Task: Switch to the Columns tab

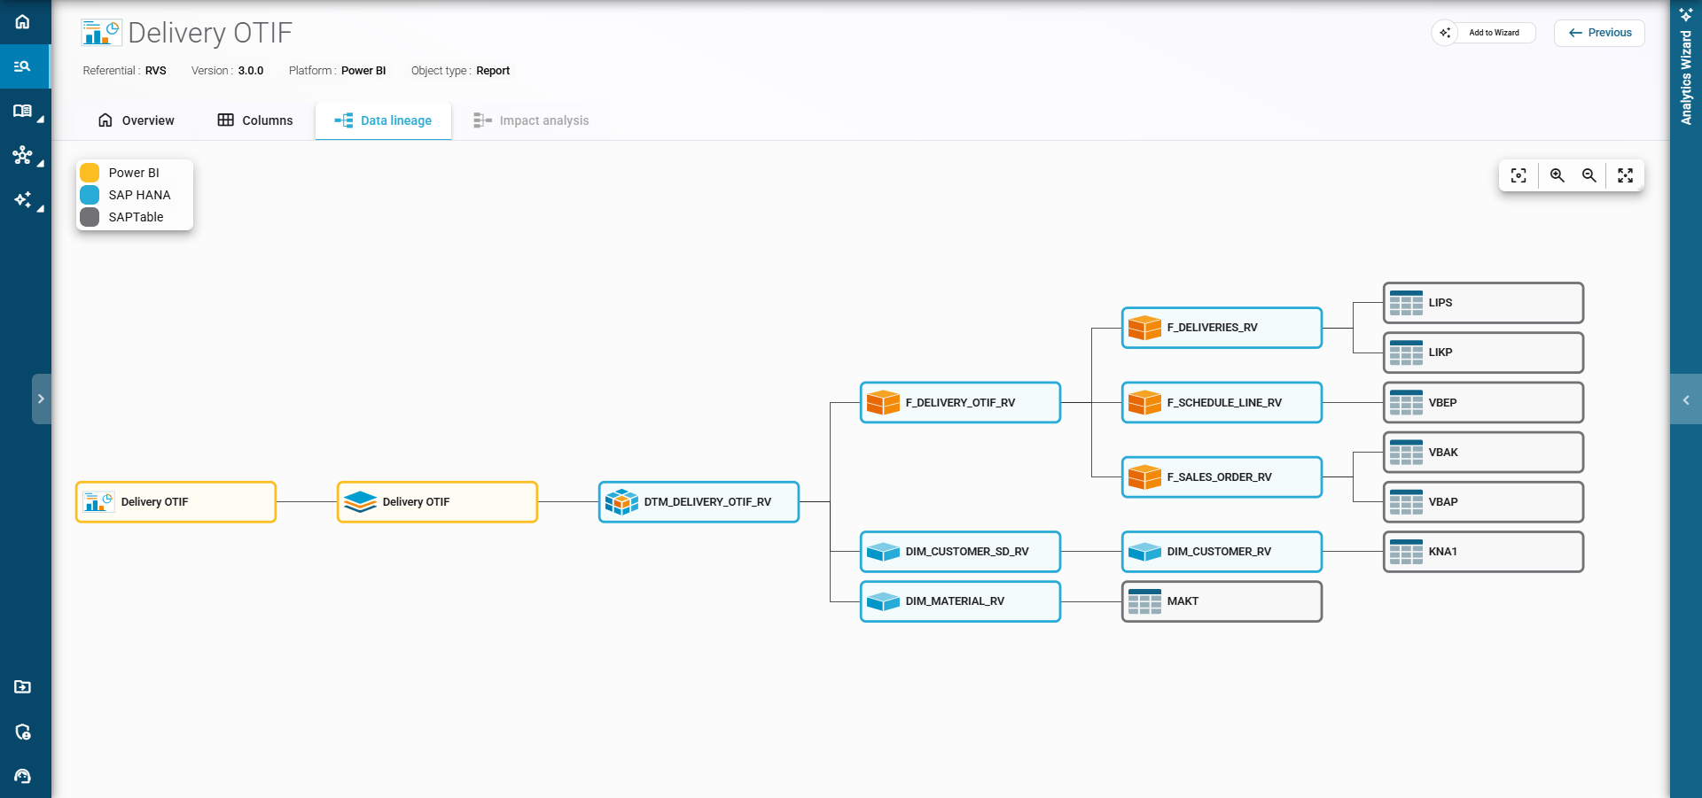Action: pyautogui.click(x=255, y=120)
